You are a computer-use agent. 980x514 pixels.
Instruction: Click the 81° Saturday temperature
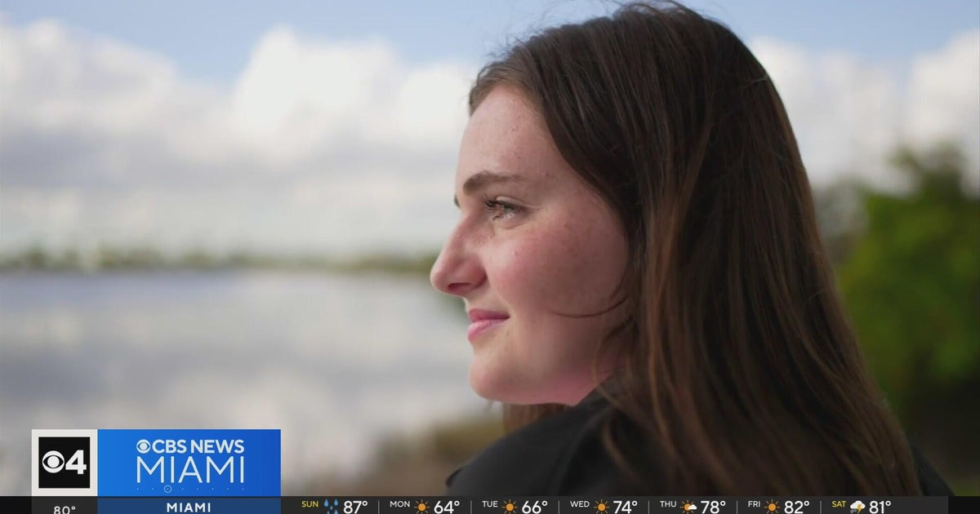click(x=880, y=507)
